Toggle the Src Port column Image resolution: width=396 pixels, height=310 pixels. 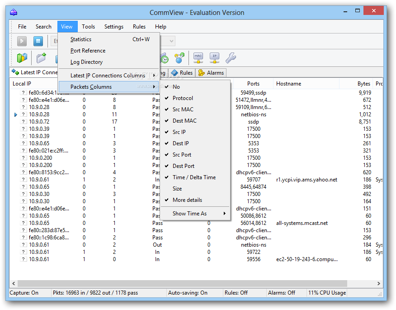pos(195,155)
